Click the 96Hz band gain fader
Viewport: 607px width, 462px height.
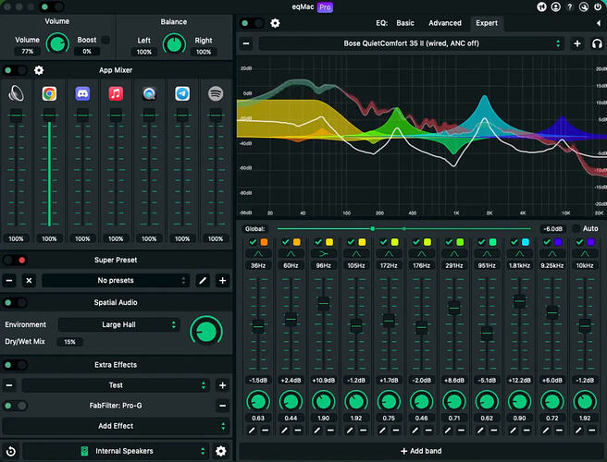tap(323, 304)
